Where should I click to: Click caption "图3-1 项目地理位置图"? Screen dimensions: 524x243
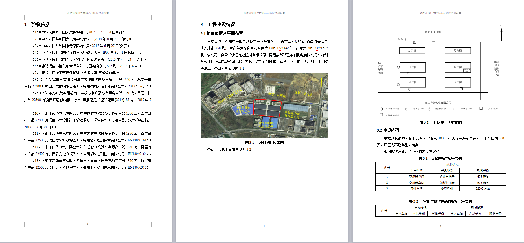[264, 143]
